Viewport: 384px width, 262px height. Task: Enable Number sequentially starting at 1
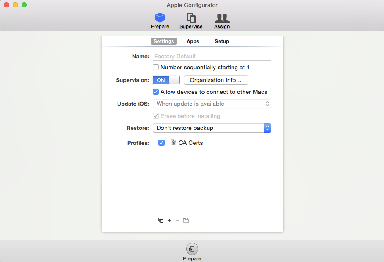156,67
